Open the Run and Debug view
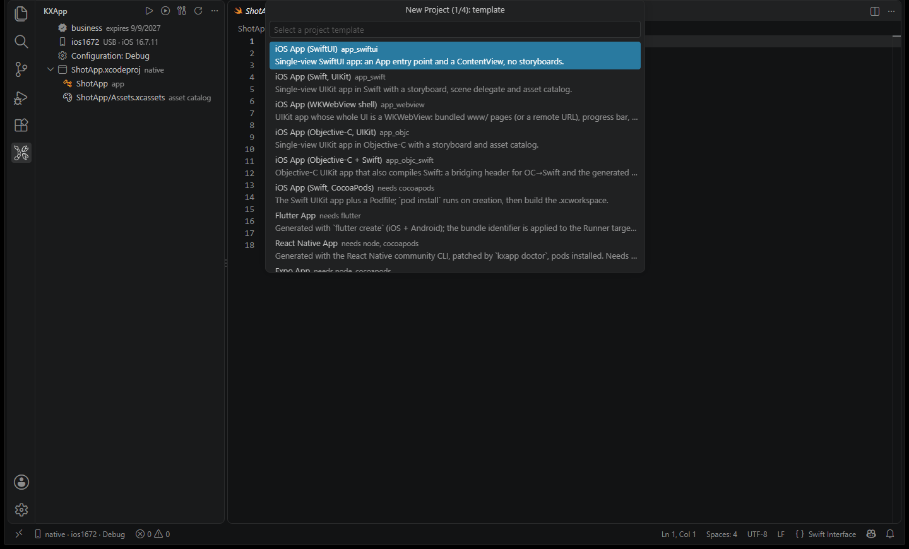This screenshot has height=549, width=909. 21,98
